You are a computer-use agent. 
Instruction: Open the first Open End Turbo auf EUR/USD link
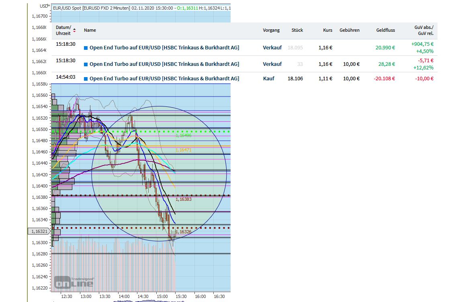164,47
